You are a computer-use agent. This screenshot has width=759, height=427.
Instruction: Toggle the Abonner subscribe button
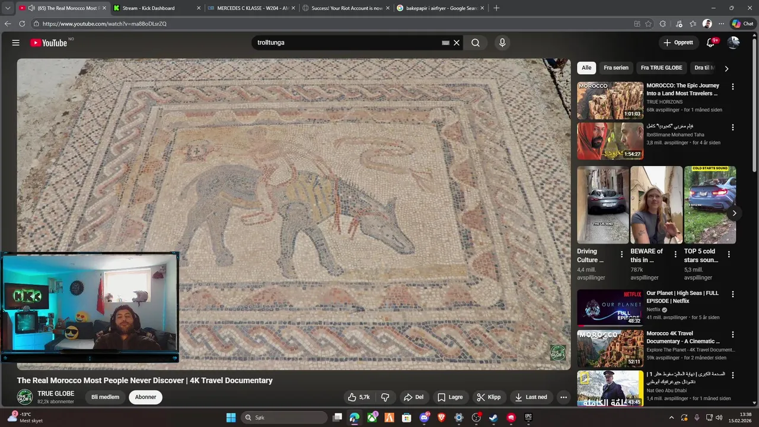(145, 397)
